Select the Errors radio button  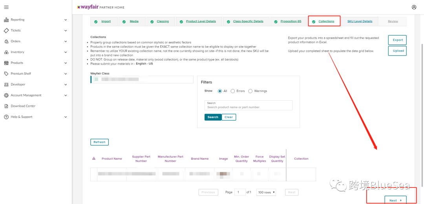click(232, 91)
